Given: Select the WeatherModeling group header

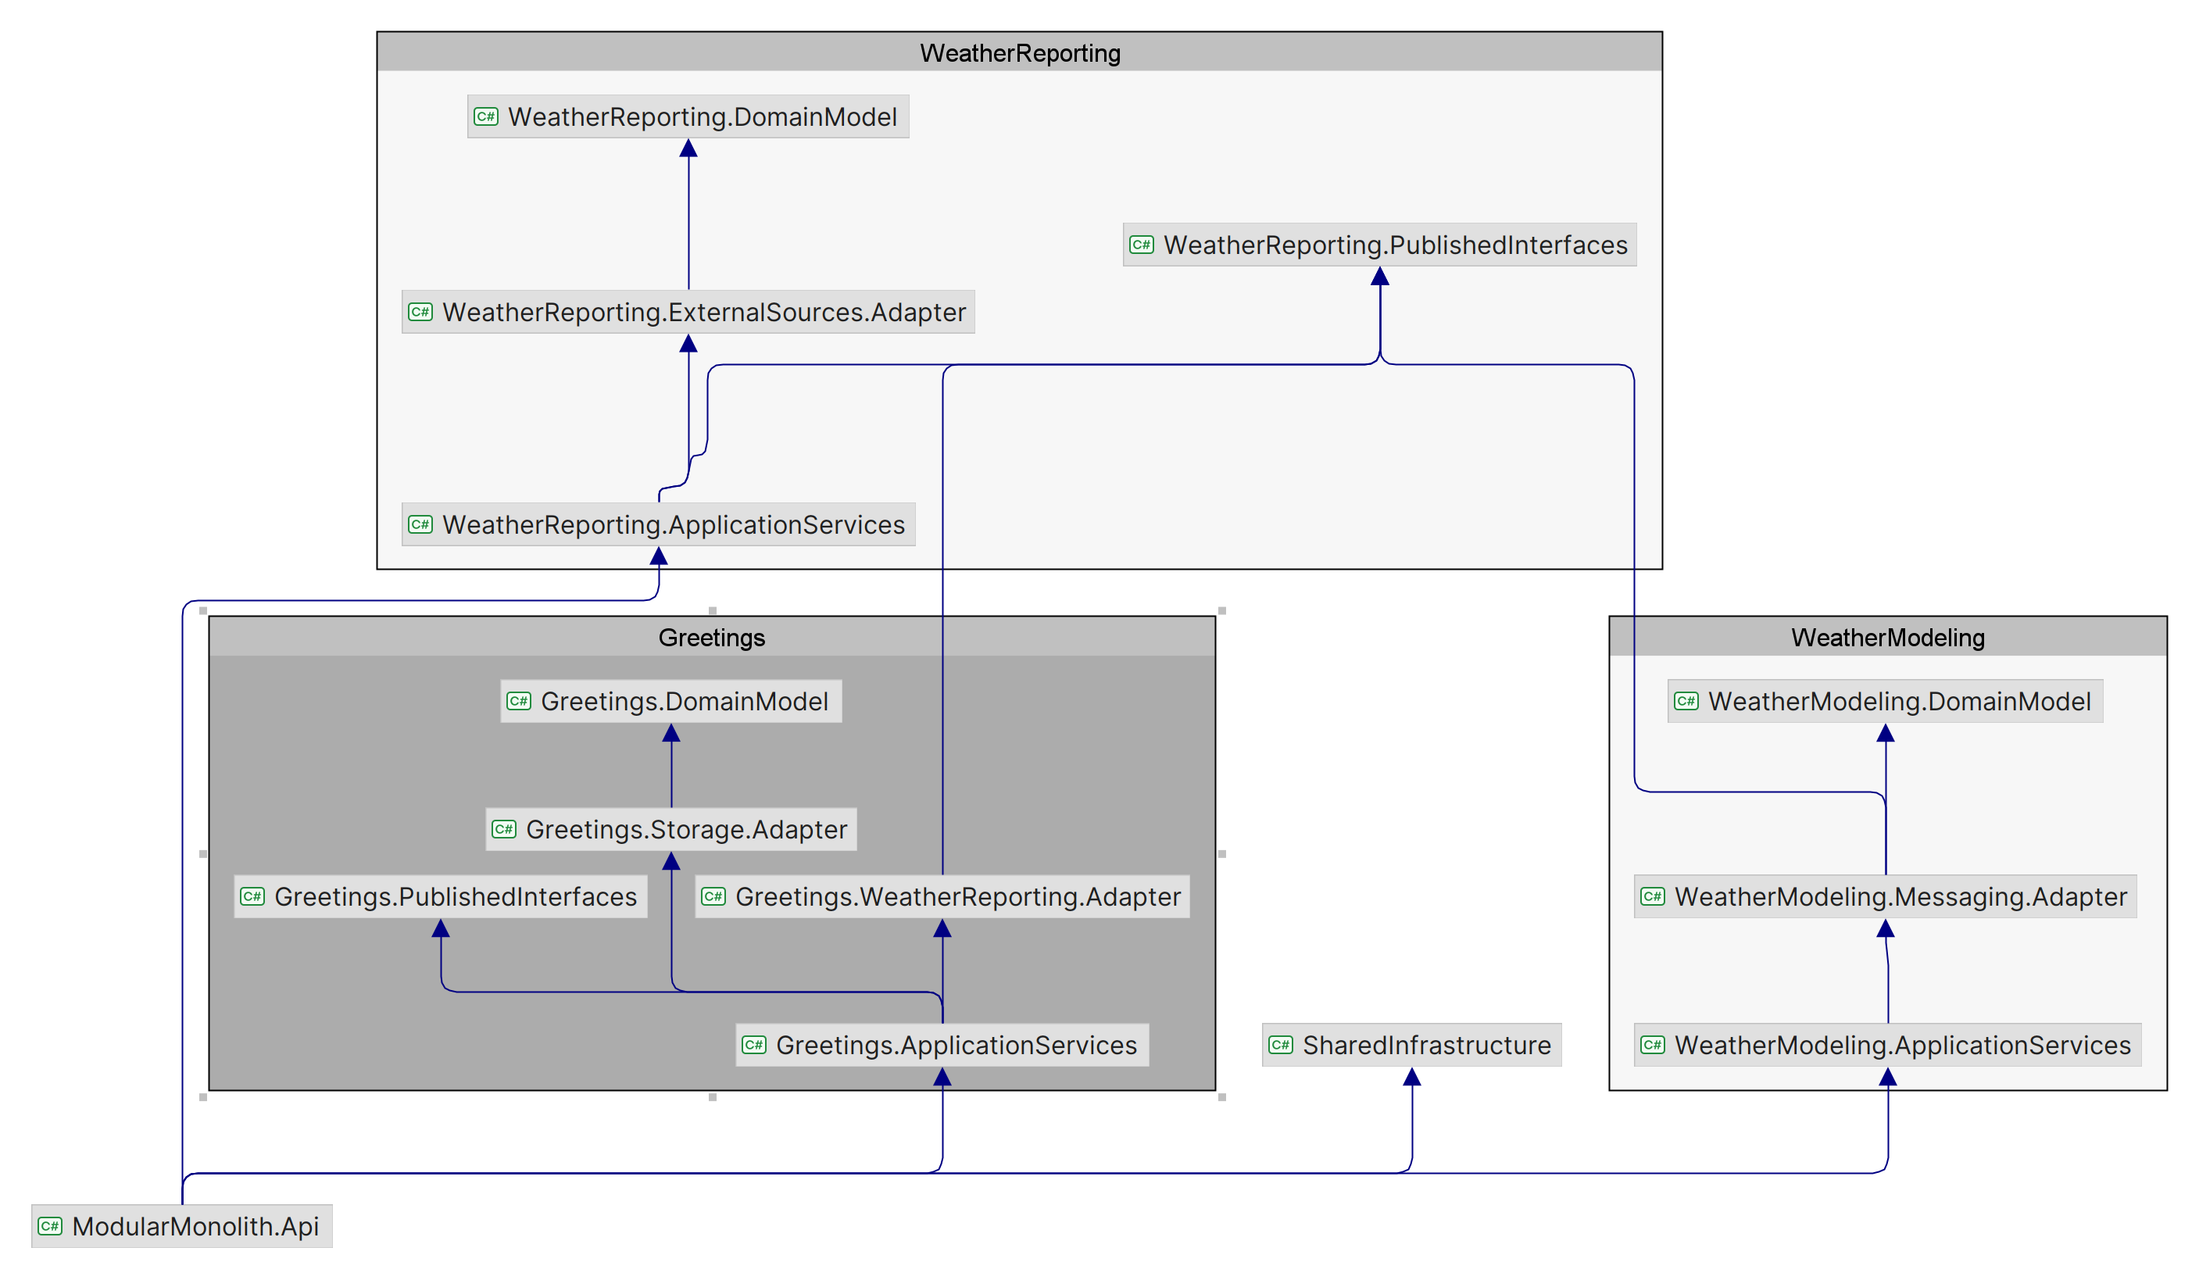Looking at the screenshot, I should click(x=1886, y=637).
